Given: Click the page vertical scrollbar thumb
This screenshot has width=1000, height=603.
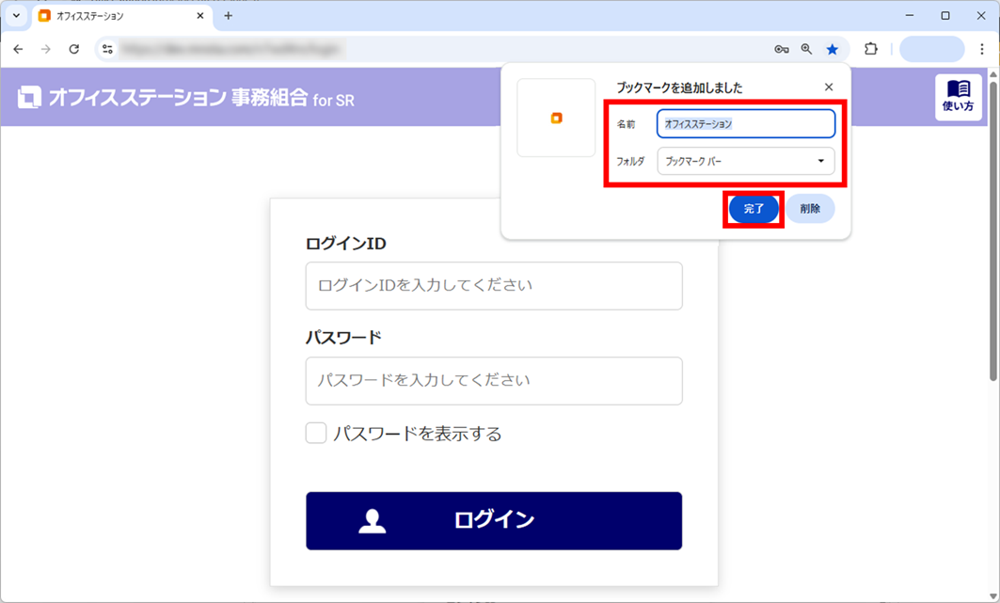Looking at the screenshot, I should (993, 230).
